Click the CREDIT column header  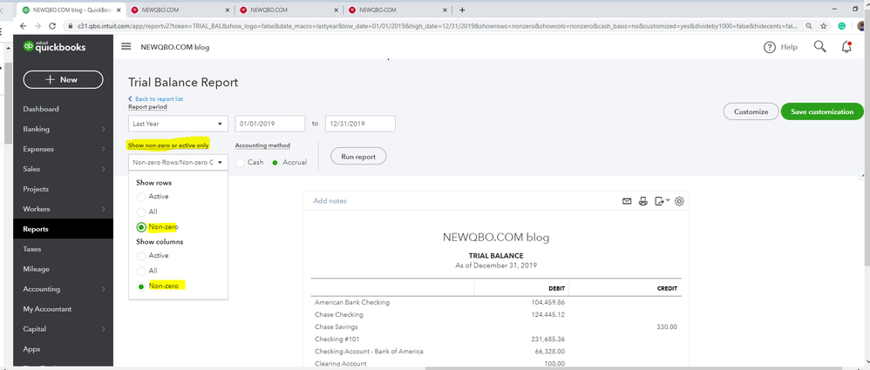click(x=666, y=288)
